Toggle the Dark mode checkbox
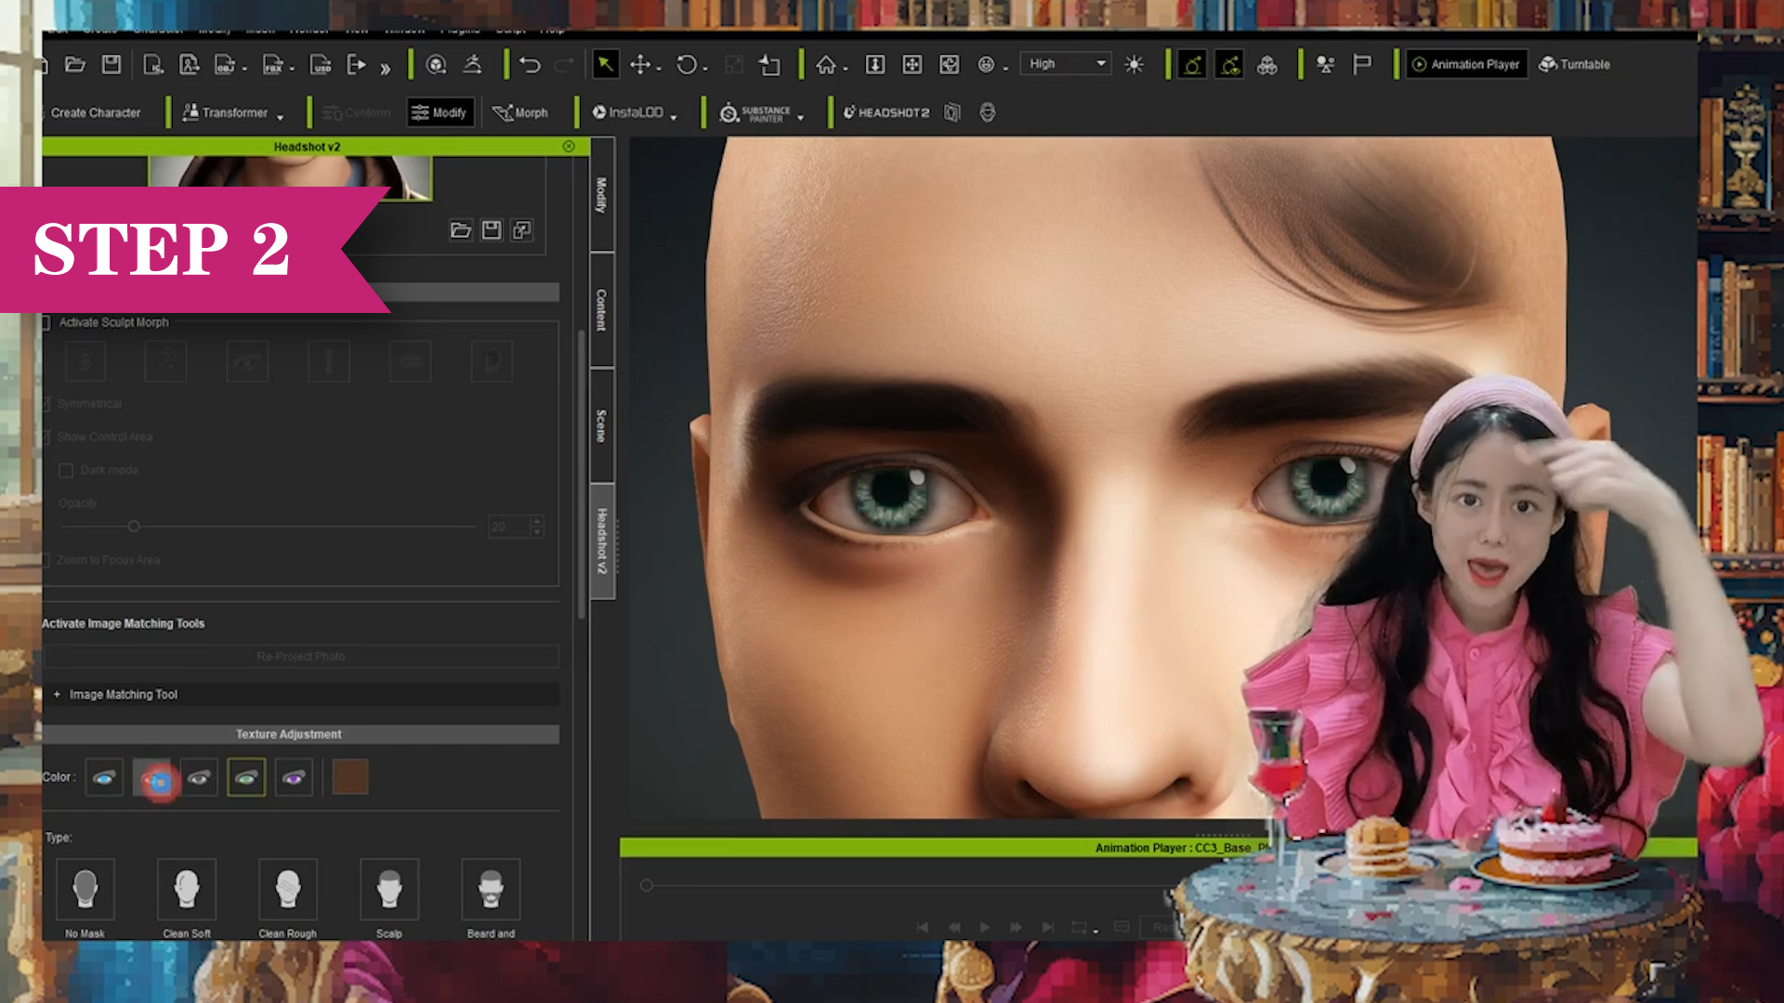This screenshot has width=1784, height=1003. tap(66, 470)
